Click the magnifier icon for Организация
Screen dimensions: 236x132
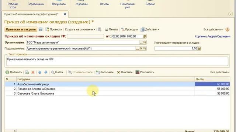145,43
